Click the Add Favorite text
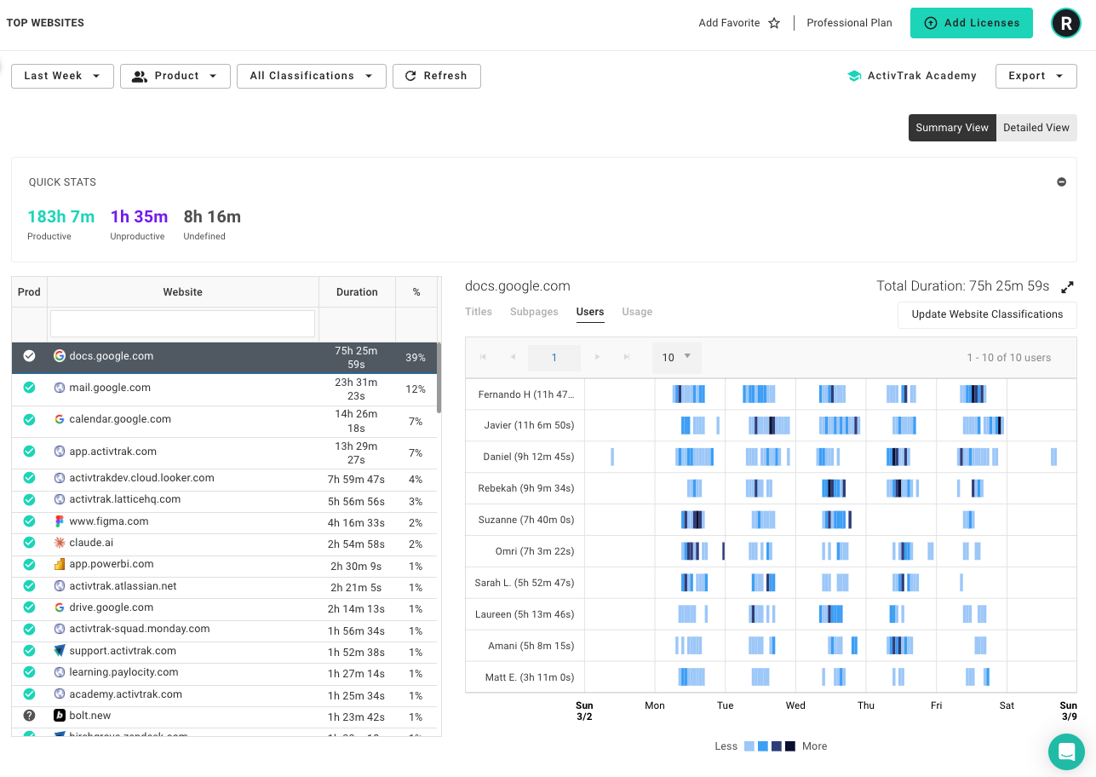This screenshot has height=777, width=1096. [x=729, y=23]
